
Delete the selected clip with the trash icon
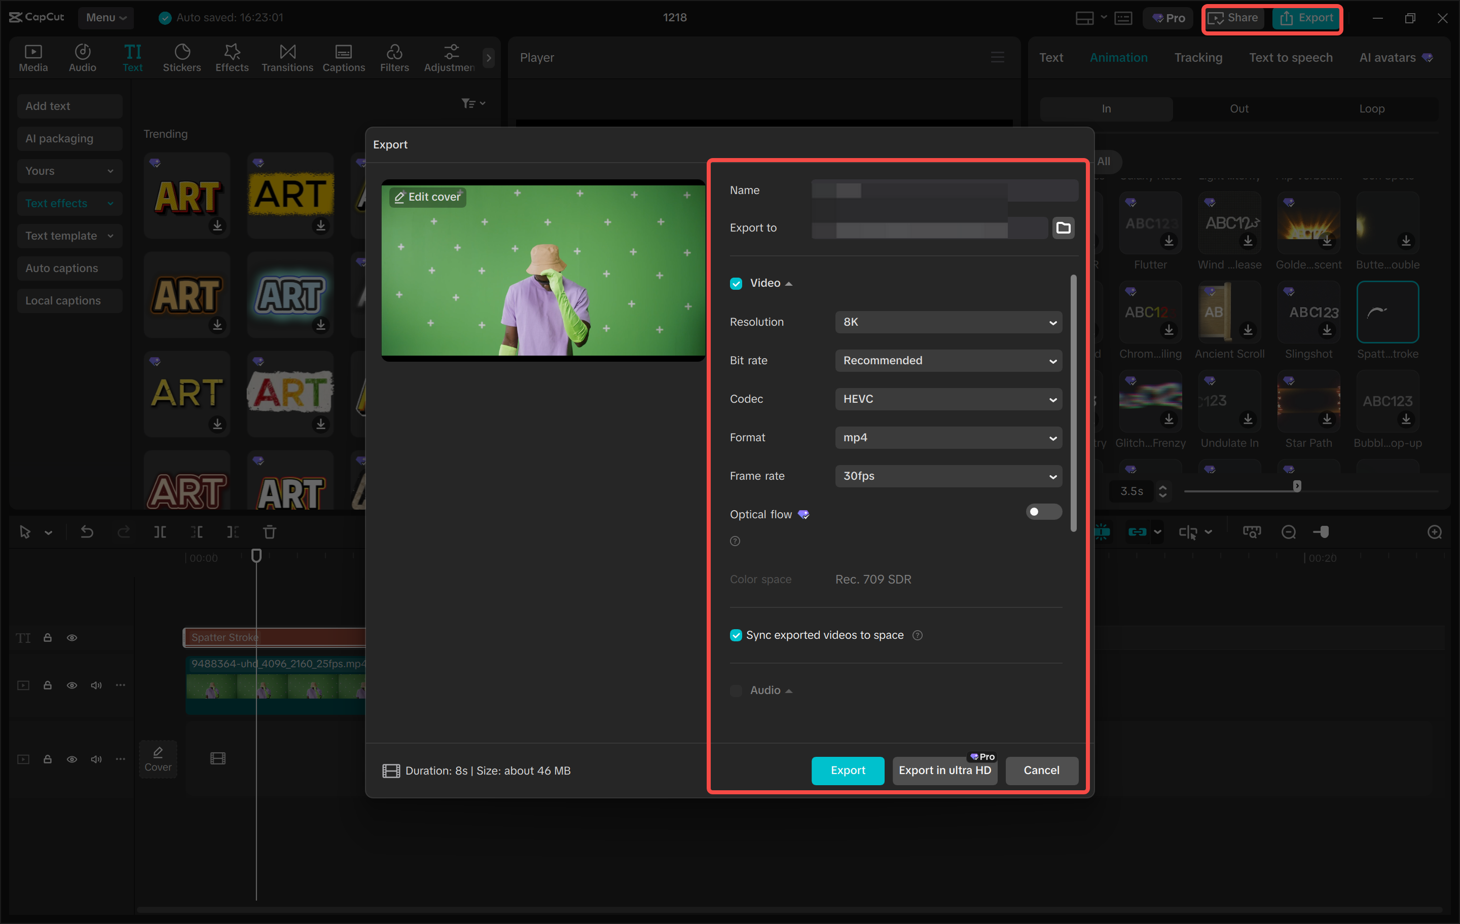(x=269, y=532)
